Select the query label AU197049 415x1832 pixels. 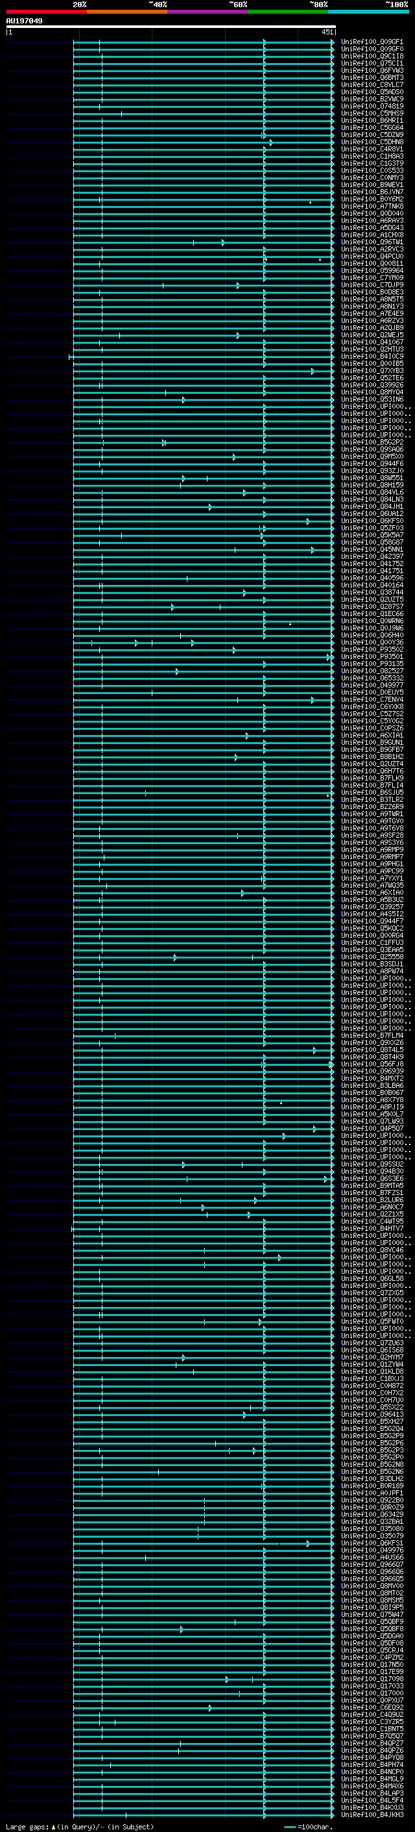click(x=24, y=21)
